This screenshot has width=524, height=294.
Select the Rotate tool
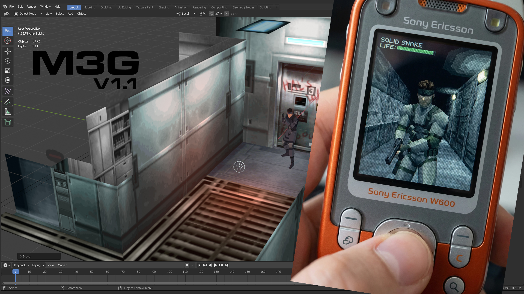pyautogui.click(x=8, y=61)
